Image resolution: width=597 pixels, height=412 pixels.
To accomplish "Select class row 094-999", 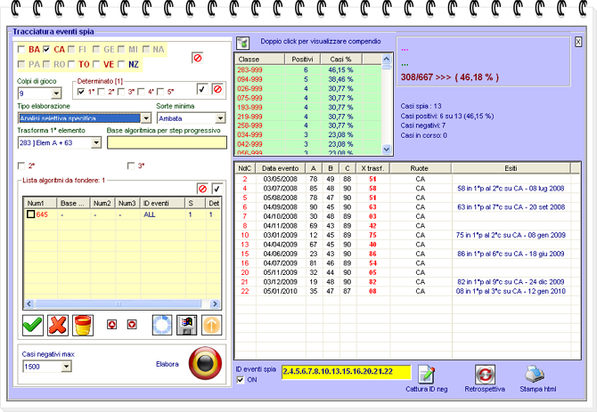I will 307,79.
